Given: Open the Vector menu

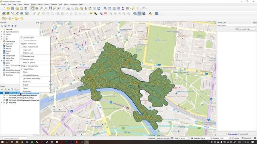Looking at the screenshot, I should point(40,4).
